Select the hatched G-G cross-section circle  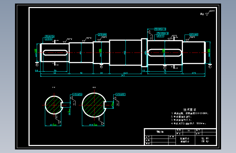pyautogui.click(x=94, y=105)
